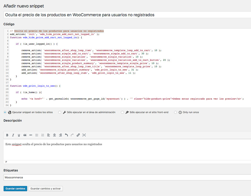Underline selected description text
The width and height of the screenshot is (251, 196).
click(x=19, y=135)
